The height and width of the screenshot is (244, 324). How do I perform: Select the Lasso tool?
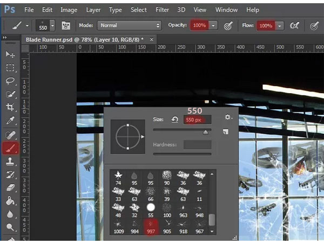10,81
